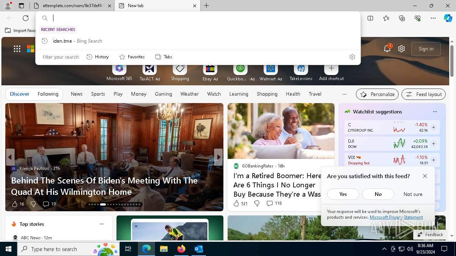The height and width of the screenshot is (256, 456).
Task: Add Citigroup to watchlist
Action: click(x=434, y=127)
